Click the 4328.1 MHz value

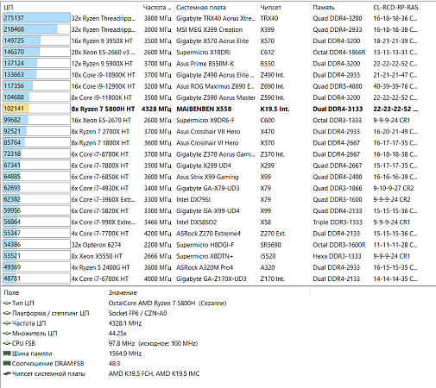(125, 323)
